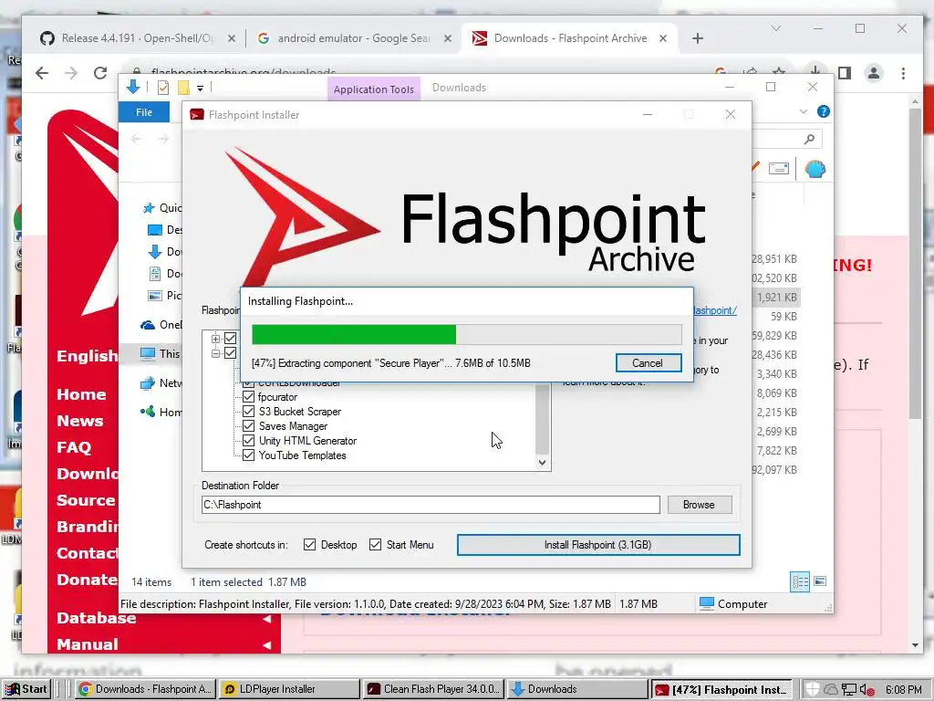This screenshot has width=934, height=701.
Task: Click the installation progress bar
Action: [x=466, y=334]
